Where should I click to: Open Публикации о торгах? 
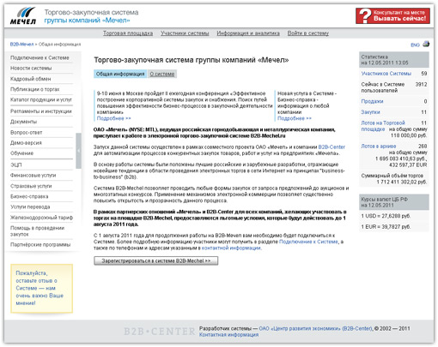pos(35,89)
